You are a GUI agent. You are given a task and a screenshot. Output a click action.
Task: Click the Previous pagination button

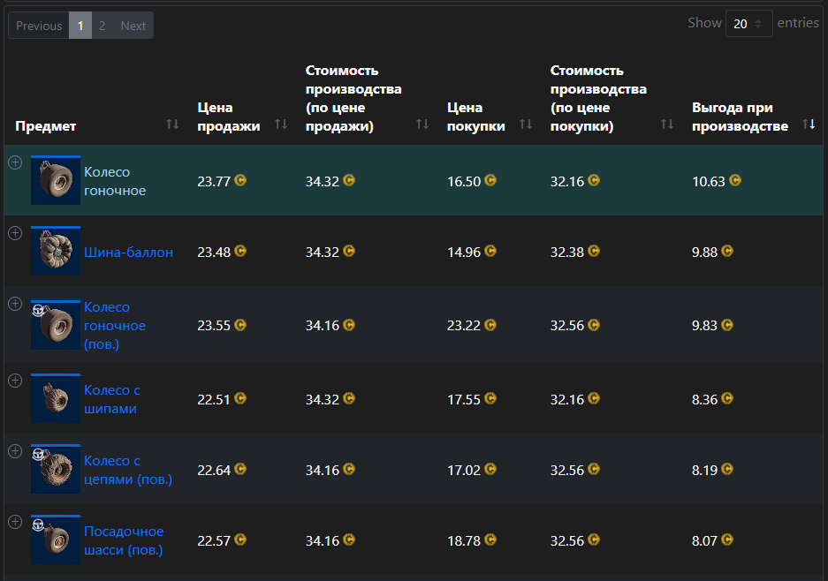tap(39, 26)
